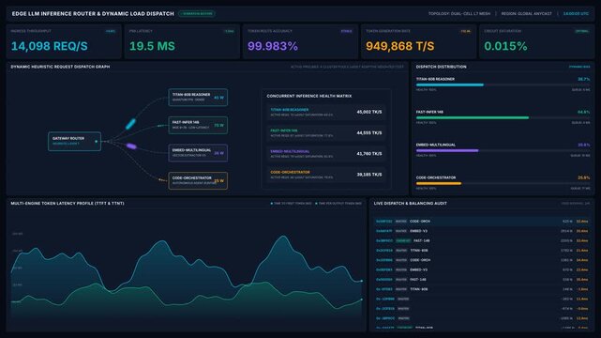Viewport: 601px width, 338px height.
Task: Click the cyan endpoint dot of the latency chart
Action: pos(361,281)
